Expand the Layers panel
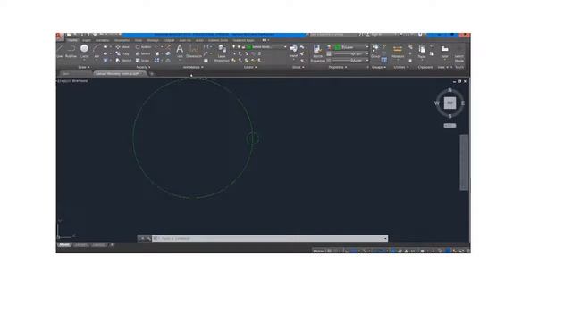This screenshot has width=572, height=321. pos(250,67)
